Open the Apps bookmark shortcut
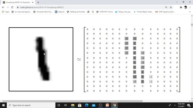Image resolution: width=193 pixels, height=108 pixels. tap(6, 12)
